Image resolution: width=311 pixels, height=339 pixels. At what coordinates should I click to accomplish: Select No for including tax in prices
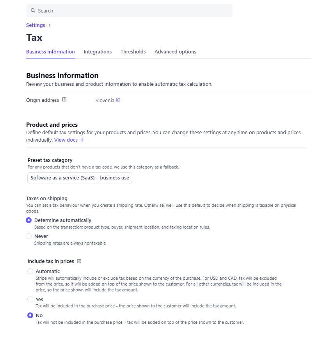click(x=30, y=315)
